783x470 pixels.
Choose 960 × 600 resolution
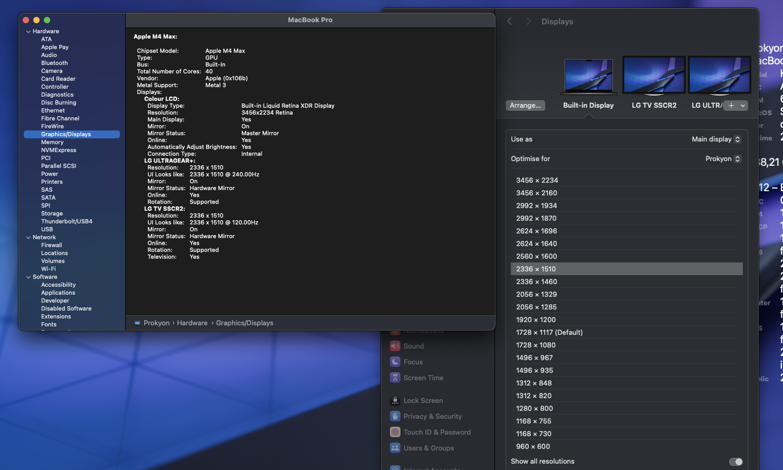[x=627, y=446]
